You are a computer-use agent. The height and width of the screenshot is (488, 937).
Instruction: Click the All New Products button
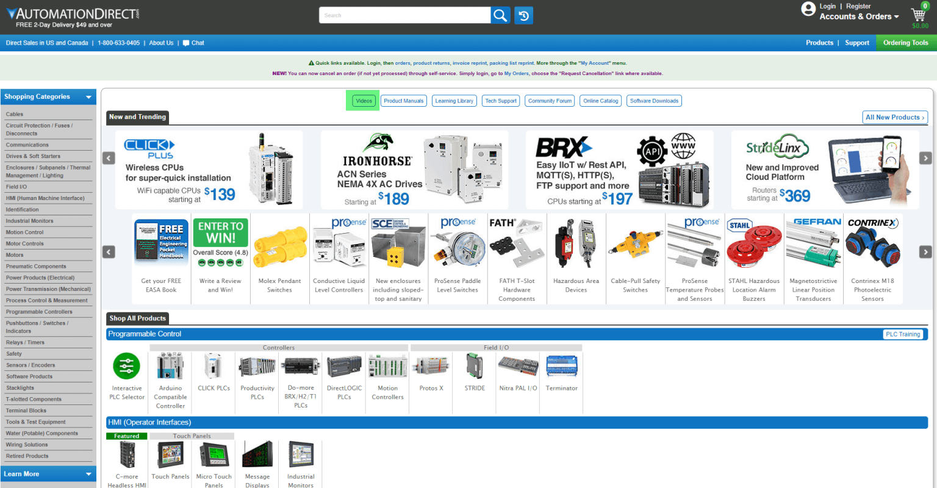click(894, 117)
